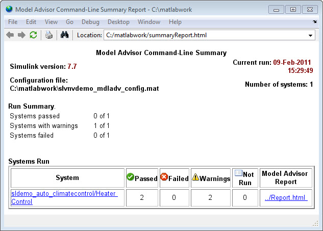Screen dimensions: 323x231
Task: Open the Debug menu
Action: click(x=90, y=22)
